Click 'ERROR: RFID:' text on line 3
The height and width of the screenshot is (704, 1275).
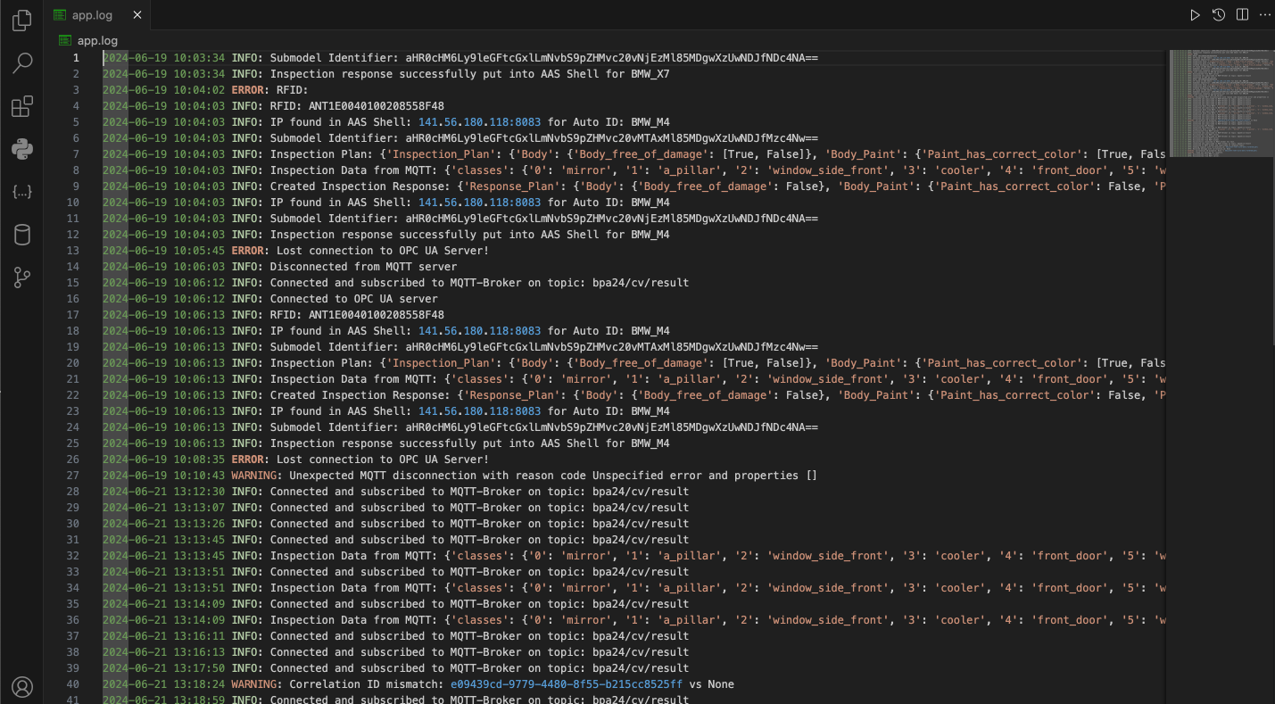(269, 90)
